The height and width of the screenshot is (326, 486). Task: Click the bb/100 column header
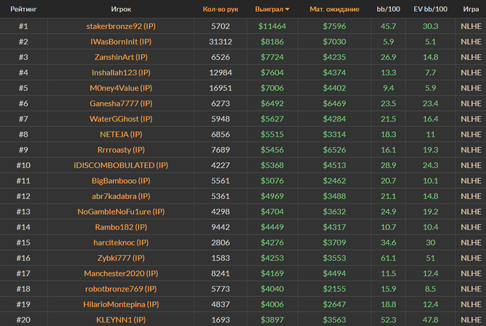pyautogui.click(x=387, y=10)
